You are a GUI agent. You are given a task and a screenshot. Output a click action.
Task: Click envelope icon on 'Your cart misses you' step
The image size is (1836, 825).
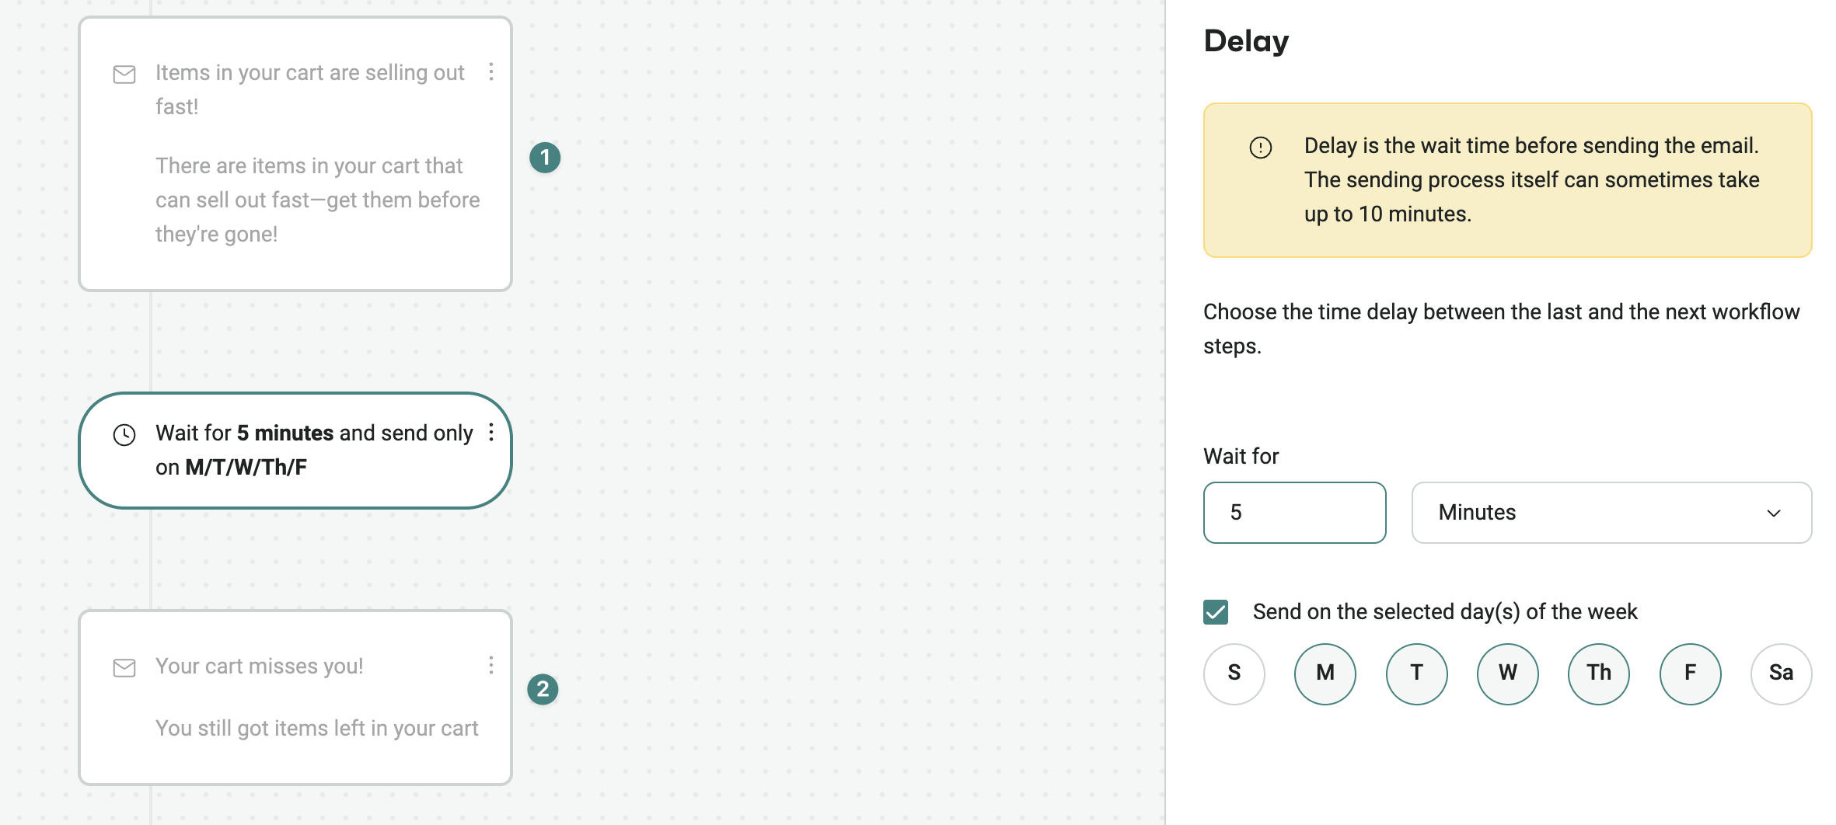[124, 668]
